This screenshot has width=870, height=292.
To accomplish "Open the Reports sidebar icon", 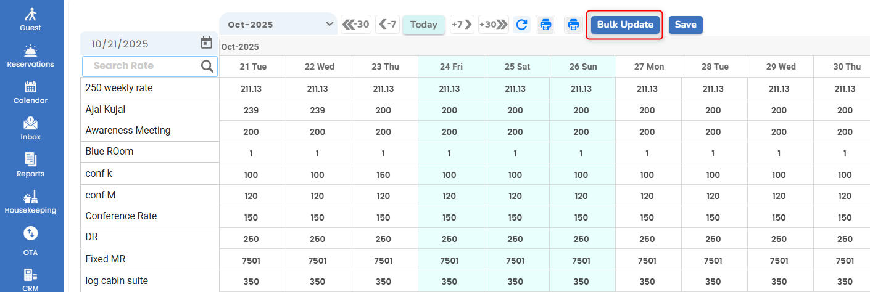I will tap(31, 160).
